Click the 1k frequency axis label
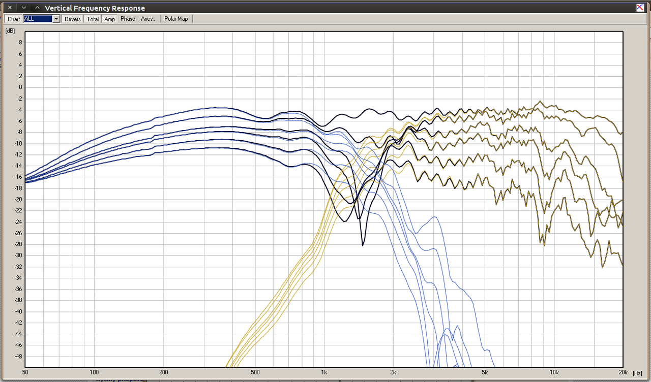651x382 pixels. click(324, 373)
